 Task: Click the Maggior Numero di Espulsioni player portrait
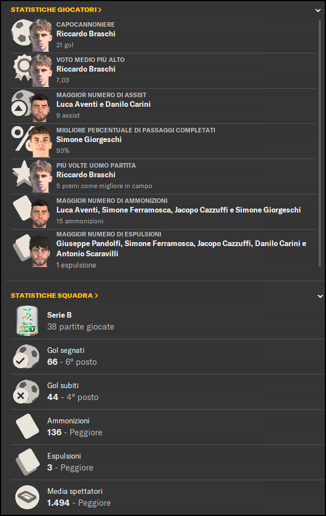coord(40,251)
